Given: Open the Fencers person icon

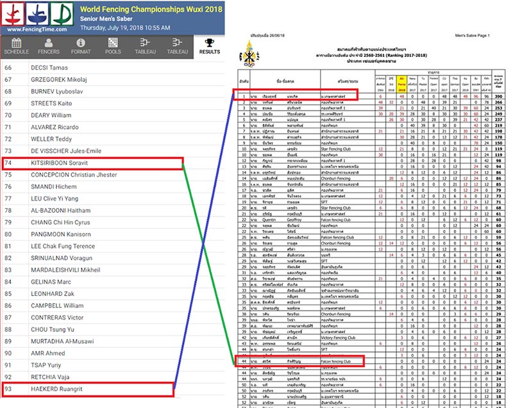Looking at the screenshot, I should click(49, 43).
